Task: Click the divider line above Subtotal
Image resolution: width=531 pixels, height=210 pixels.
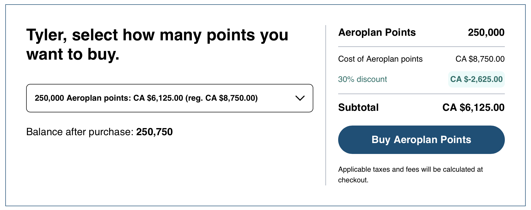Action: 421,94
